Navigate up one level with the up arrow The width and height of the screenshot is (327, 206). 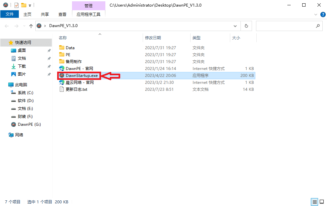[x=31, y=26]
